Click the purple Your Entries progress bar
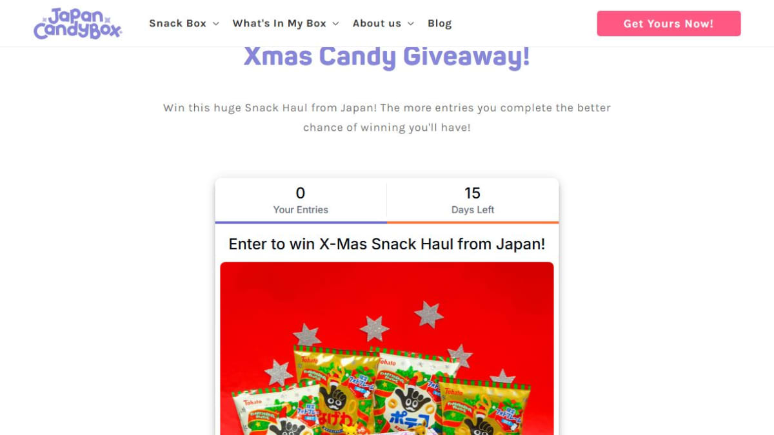This screenshot has width=774, height=435. click(x=301, y=222)
